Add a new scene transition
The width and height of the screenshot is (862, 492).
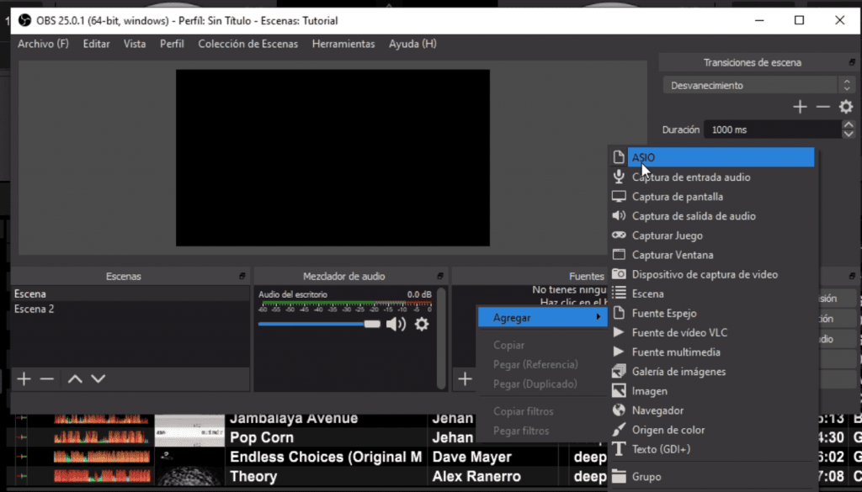pyautogui.click(x=800, y=107)
